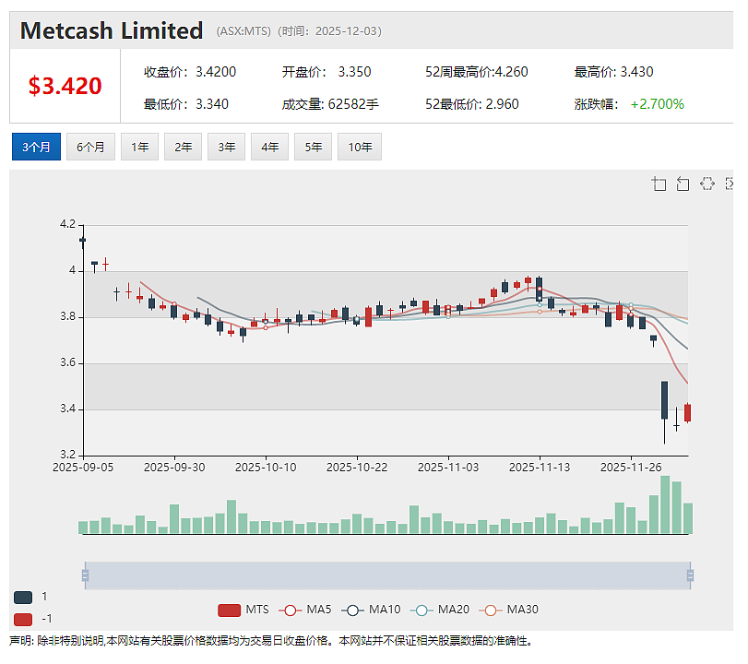Click the 开盘价: 3.350 value

click(x=327, y=72)
